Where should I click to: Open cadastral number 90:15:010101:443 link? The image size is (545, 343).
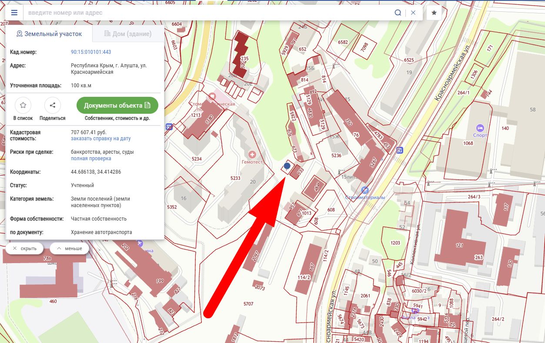pyautogui.click(x=91, y=52)
